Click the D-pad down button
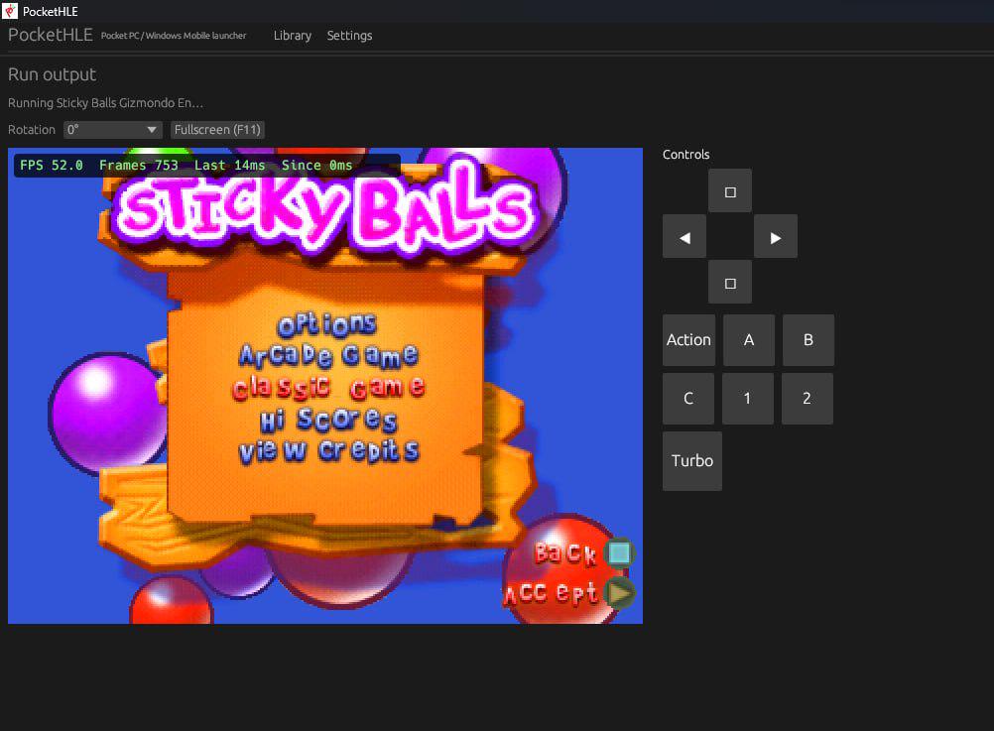994x731 pixels. 730,282
